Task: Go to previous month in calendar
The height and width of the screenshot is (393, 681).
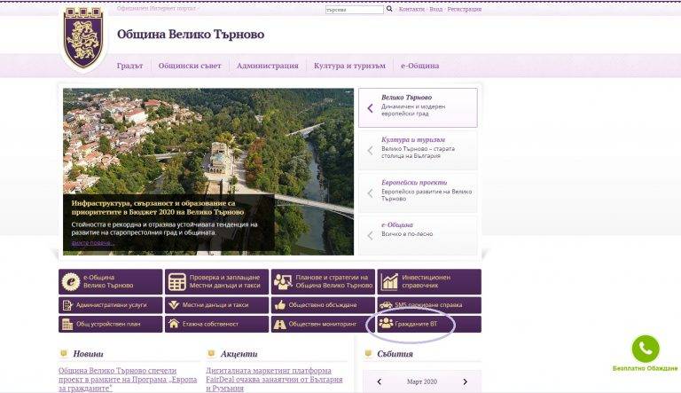Action: (x=380, y=381)
